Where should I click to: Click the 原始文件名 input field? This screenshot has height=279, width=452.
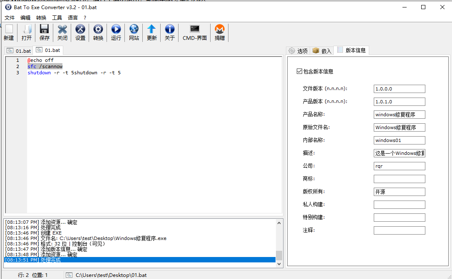point(399,127)
